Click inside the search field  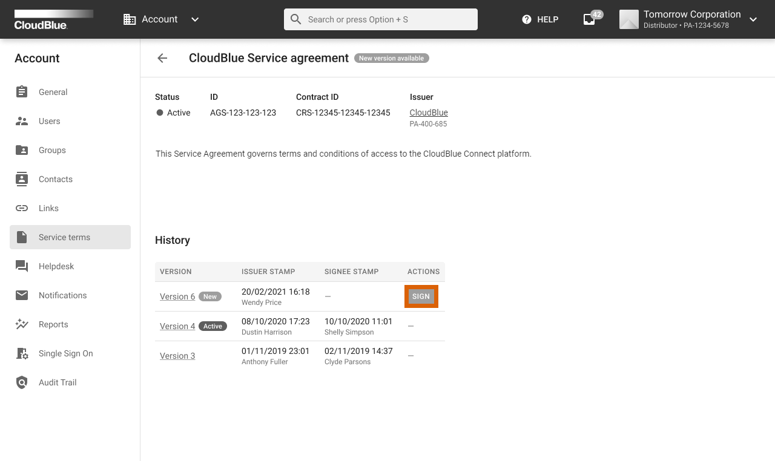[x=380, y=19]
